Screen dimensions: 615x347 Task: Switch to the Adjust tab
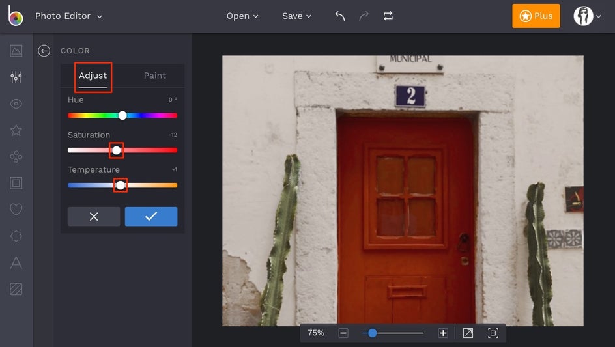[93, 76]
